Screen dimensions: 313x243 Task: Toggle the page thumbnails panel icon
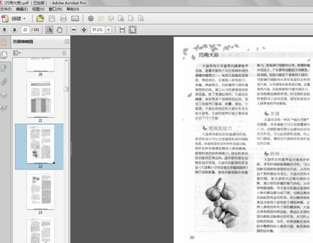(4, 55)
